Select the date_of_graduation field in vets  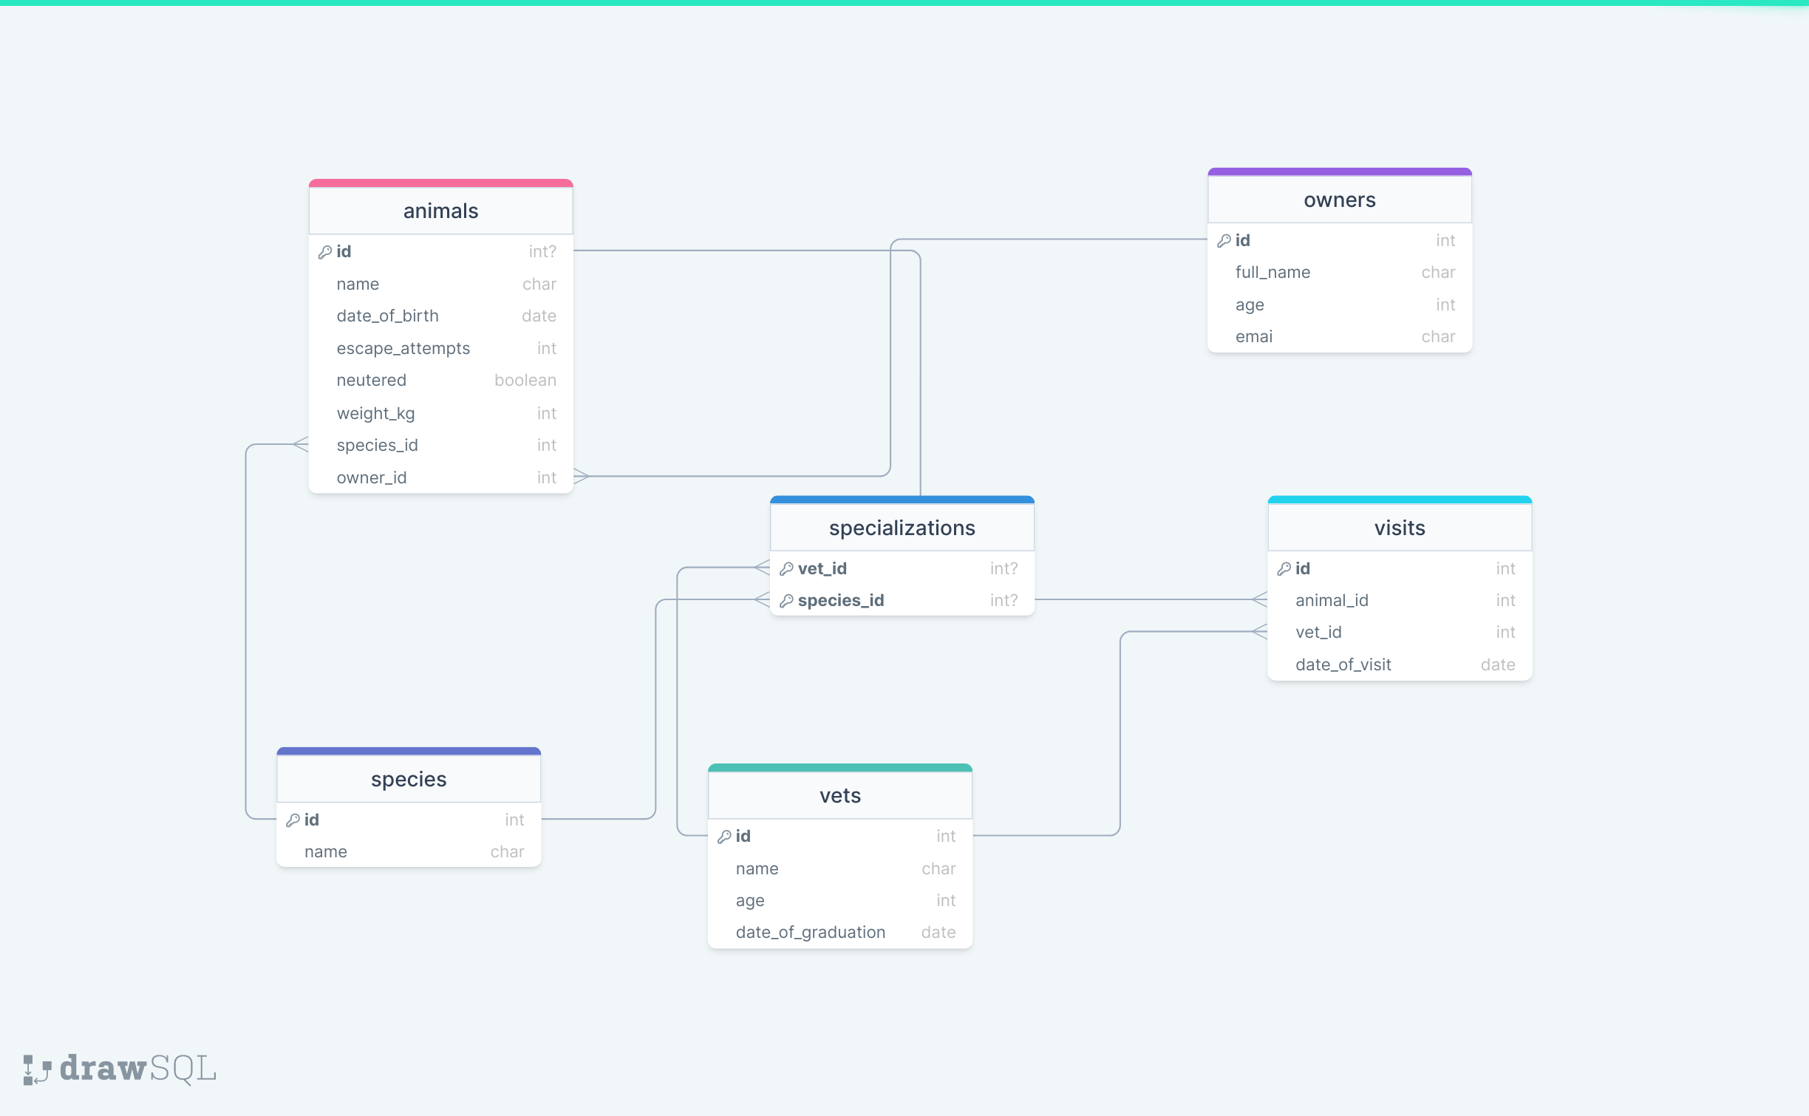[810, 933]
